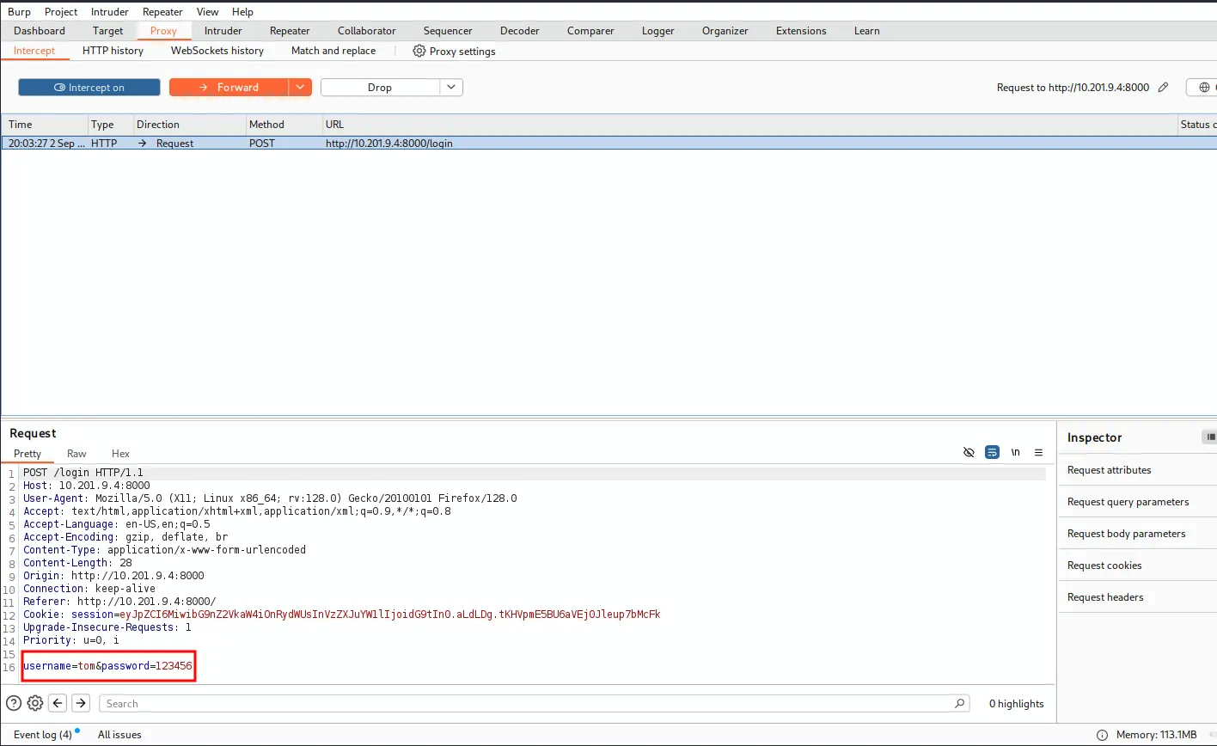This screenshot has width=1217, height=746.
Task: Open All issues in status bar
Action: (119, 735)
